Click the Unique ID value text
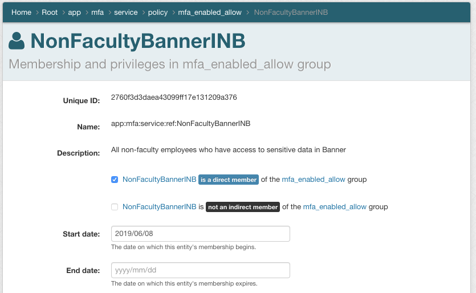Image resolution: width=476 pixels, height=293 pixels. pos(174,97)
